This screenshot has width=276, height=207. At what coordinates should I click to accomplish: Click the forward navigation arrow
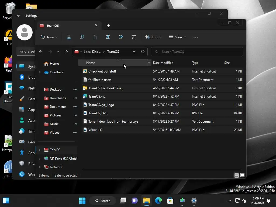point(50,52)
